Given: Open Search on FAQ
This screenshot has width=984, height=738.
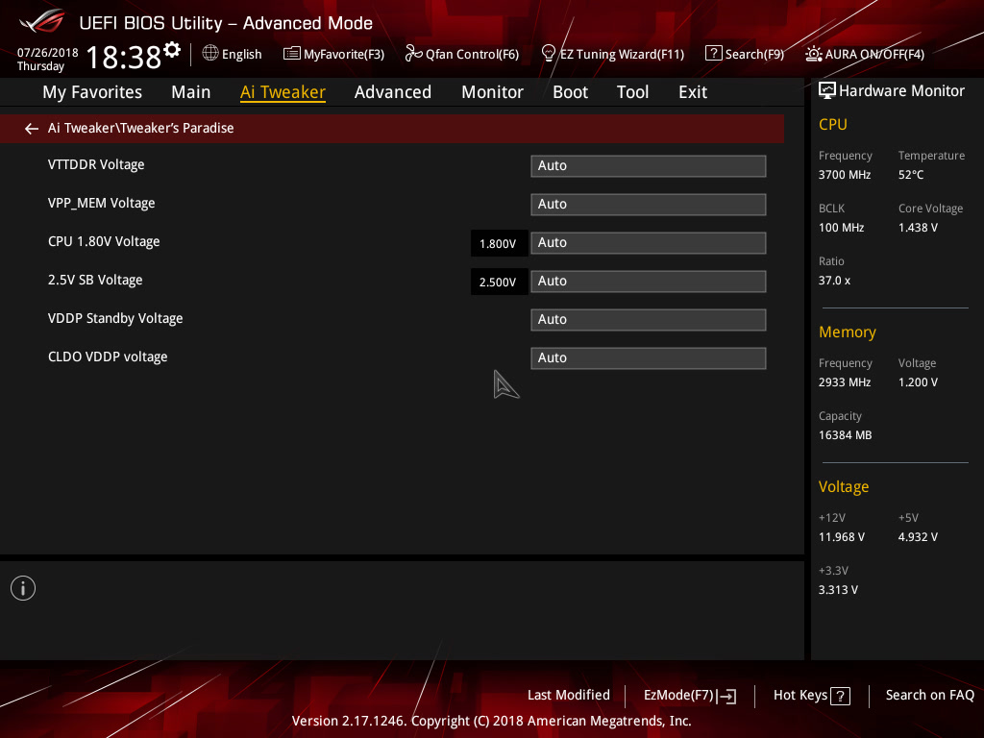Looking at the screenshot, I should pos(929,696).
